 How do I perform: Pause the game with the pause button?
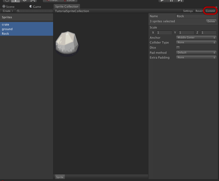(x=171, y=1)
